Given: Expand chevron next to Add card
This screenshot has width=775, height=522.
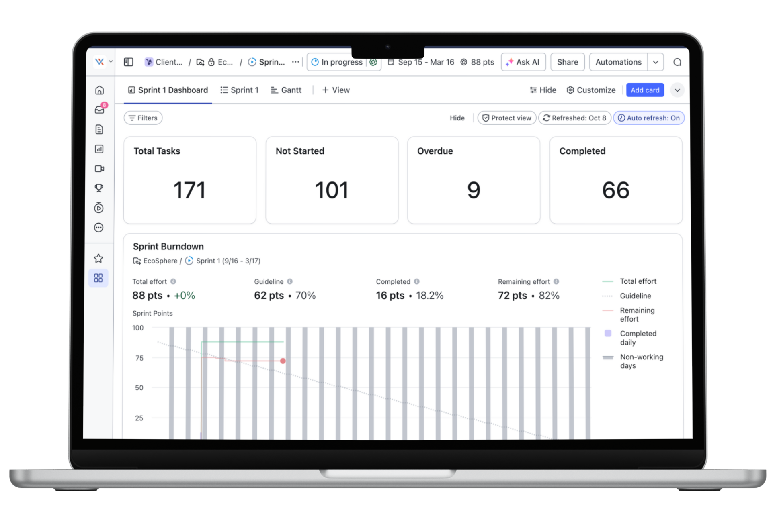Looking at the screenshot, I should pyautogui.click(x=677, y=90).
